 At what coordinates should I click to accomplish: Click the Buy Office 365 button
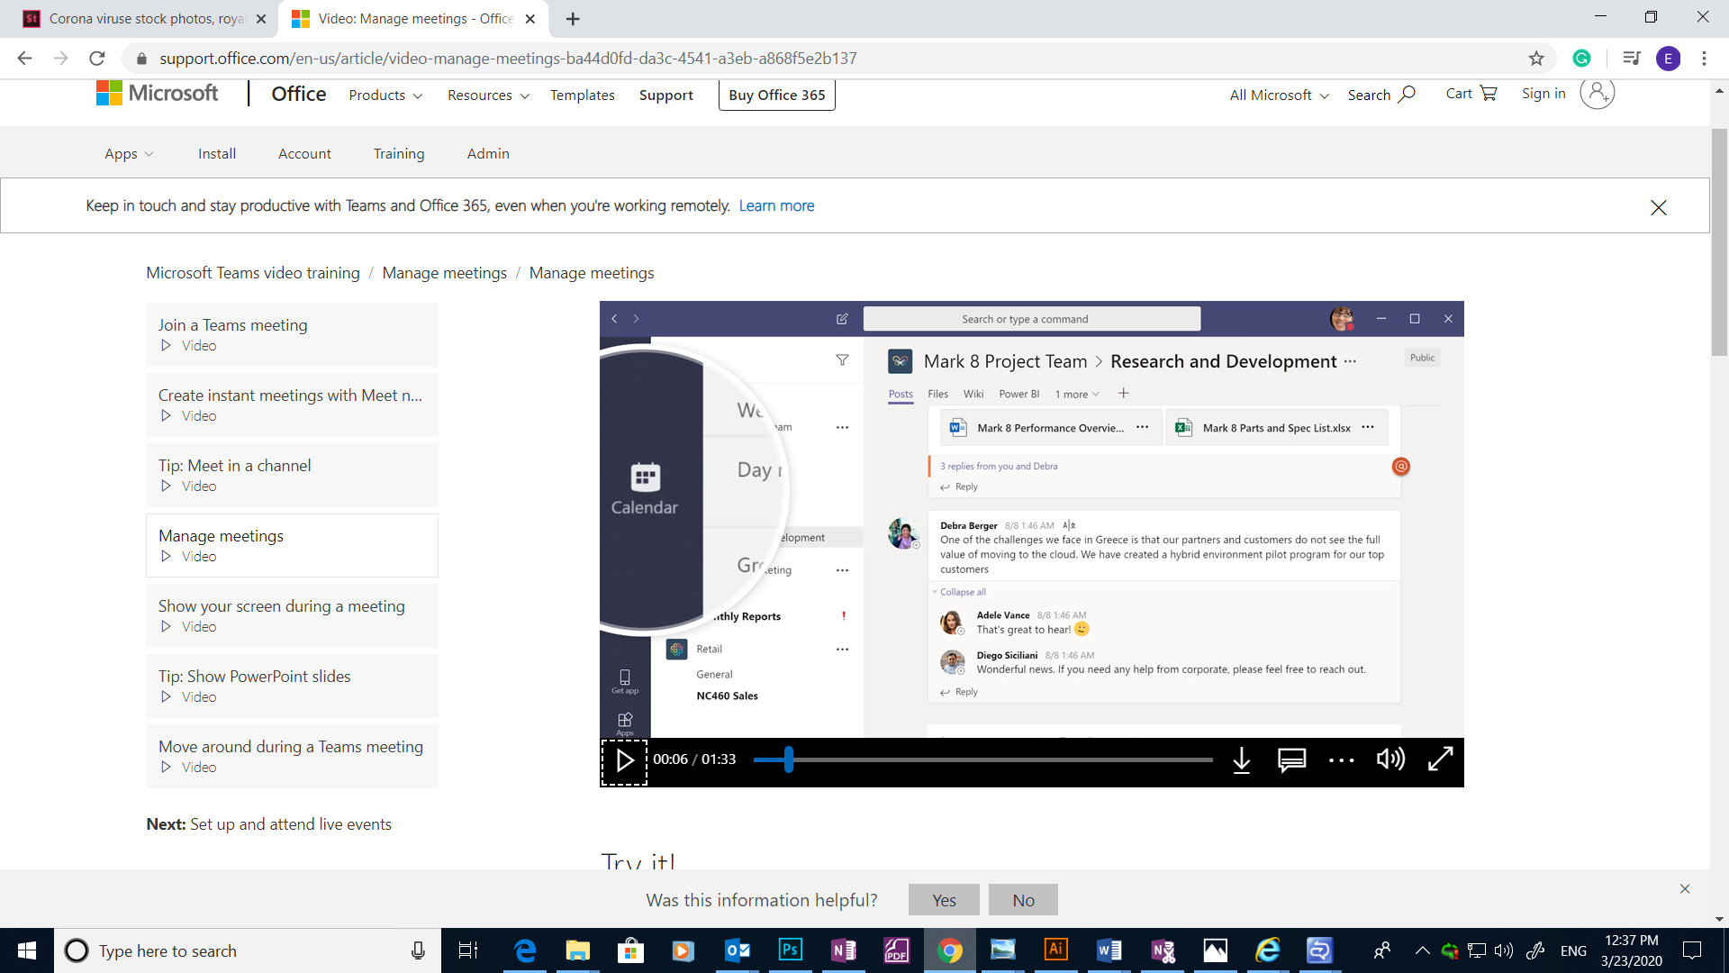[x=776, y=95]
